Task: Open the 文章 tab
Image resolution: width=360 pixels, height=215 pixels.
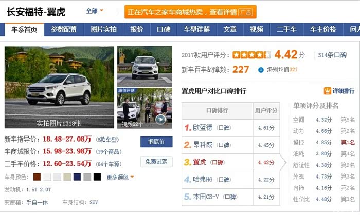Action: 230,29
